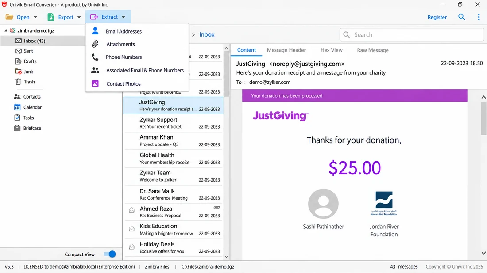Switch to the Hex View tab
Image resolution: width=487 pixels, height=273 pixels.
(x=332, y=50)
